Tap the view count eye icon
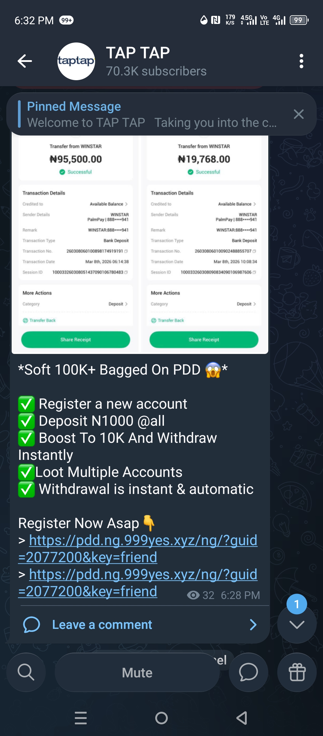Image resolution: width=323 pixels, height=736 pixels. pos(193,595)
